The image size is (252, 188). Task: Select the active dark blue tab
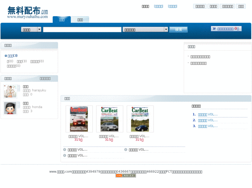click(x=62, y=20)
